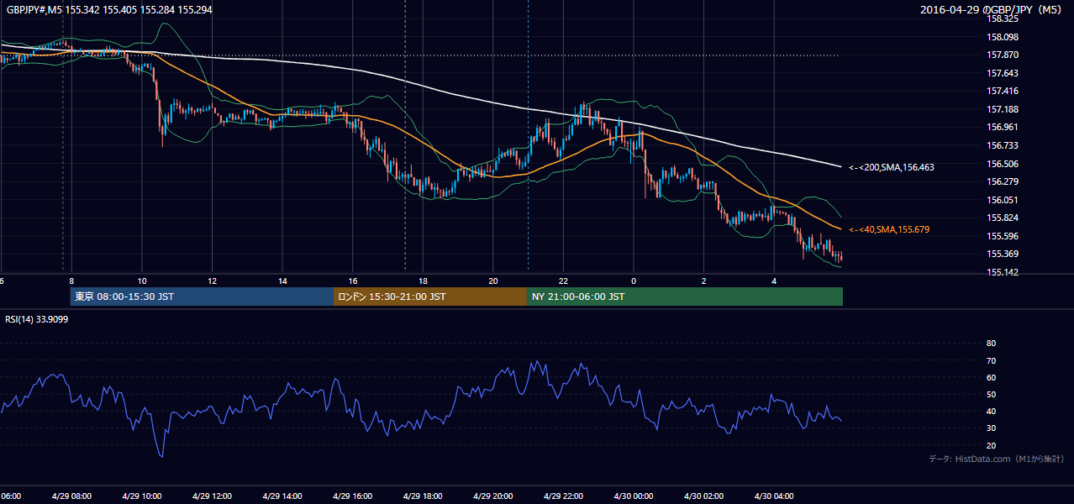Click hour tick 20 under price chart
Viewport: 1074px width, 504px height.
493,281
